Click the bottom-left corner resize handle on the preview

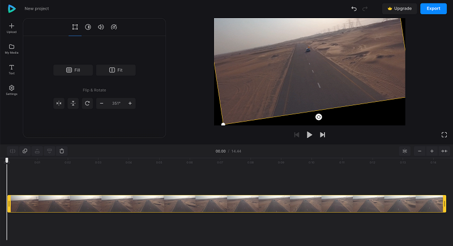pyautogui.click(x=223, y=124)
